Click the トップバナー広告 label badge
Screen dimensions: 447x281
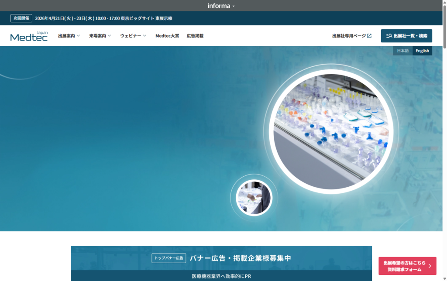pyautogui.click(x=169, y=258)
